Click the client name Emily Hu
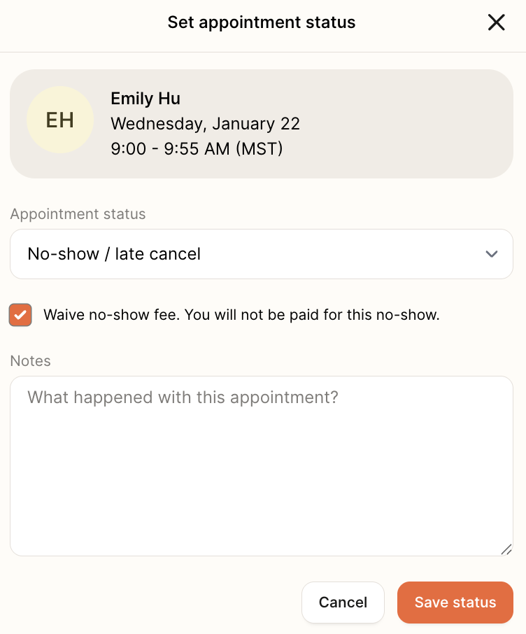The height and width of the screenshot is (634, 526). coord(145,99)
